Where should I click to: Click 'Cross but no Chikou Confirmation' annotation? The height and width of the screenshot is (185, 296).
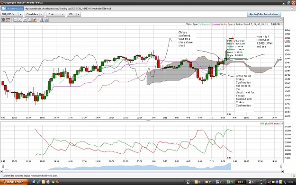click(245, 91)
